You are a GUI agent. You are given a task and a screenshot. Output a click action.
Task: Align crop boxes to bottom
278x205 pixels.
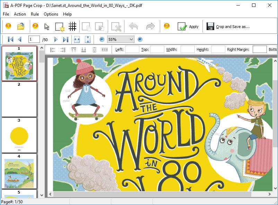click(84, 50)
